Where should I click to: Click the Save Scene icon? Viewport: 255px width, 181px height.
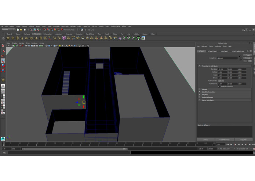[x=25, y=30]
